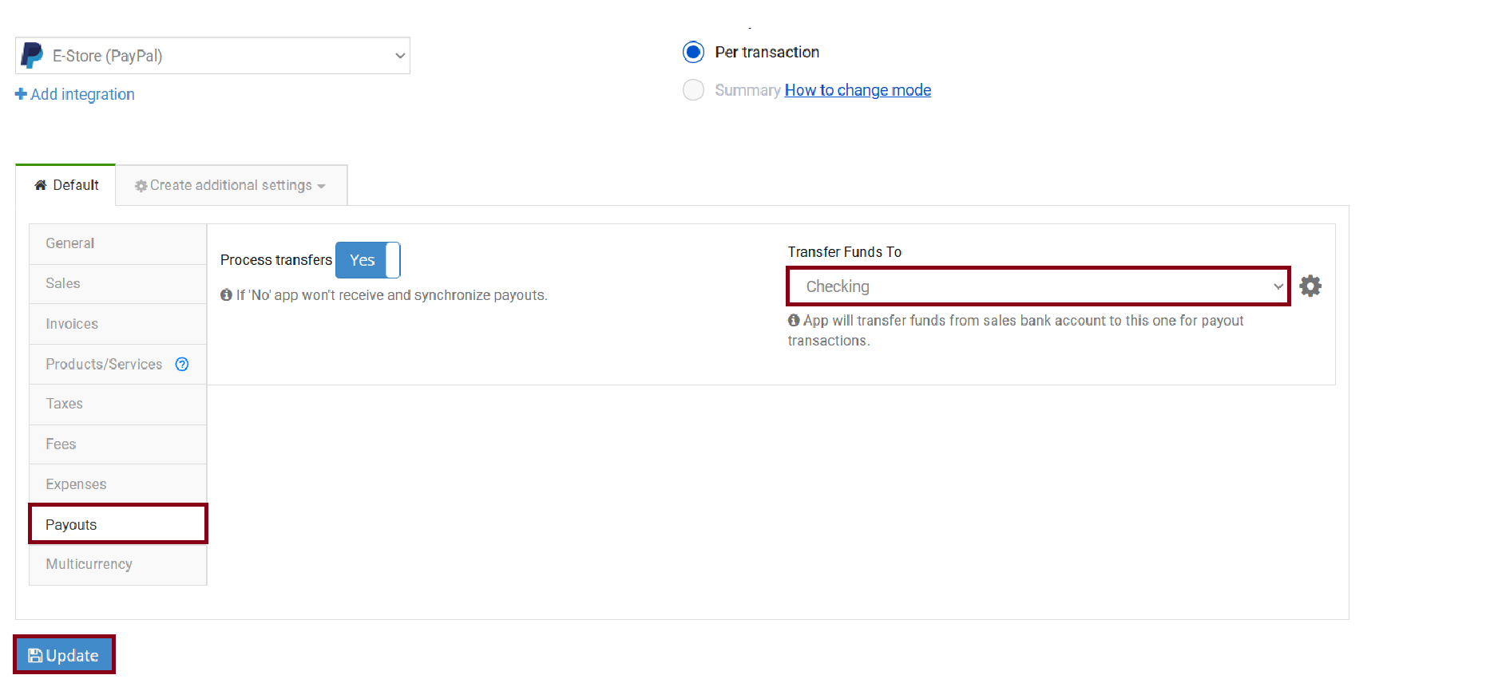Expand Create additional settings menu
This screenshot has width=1494, height=679.
[231, 185]
